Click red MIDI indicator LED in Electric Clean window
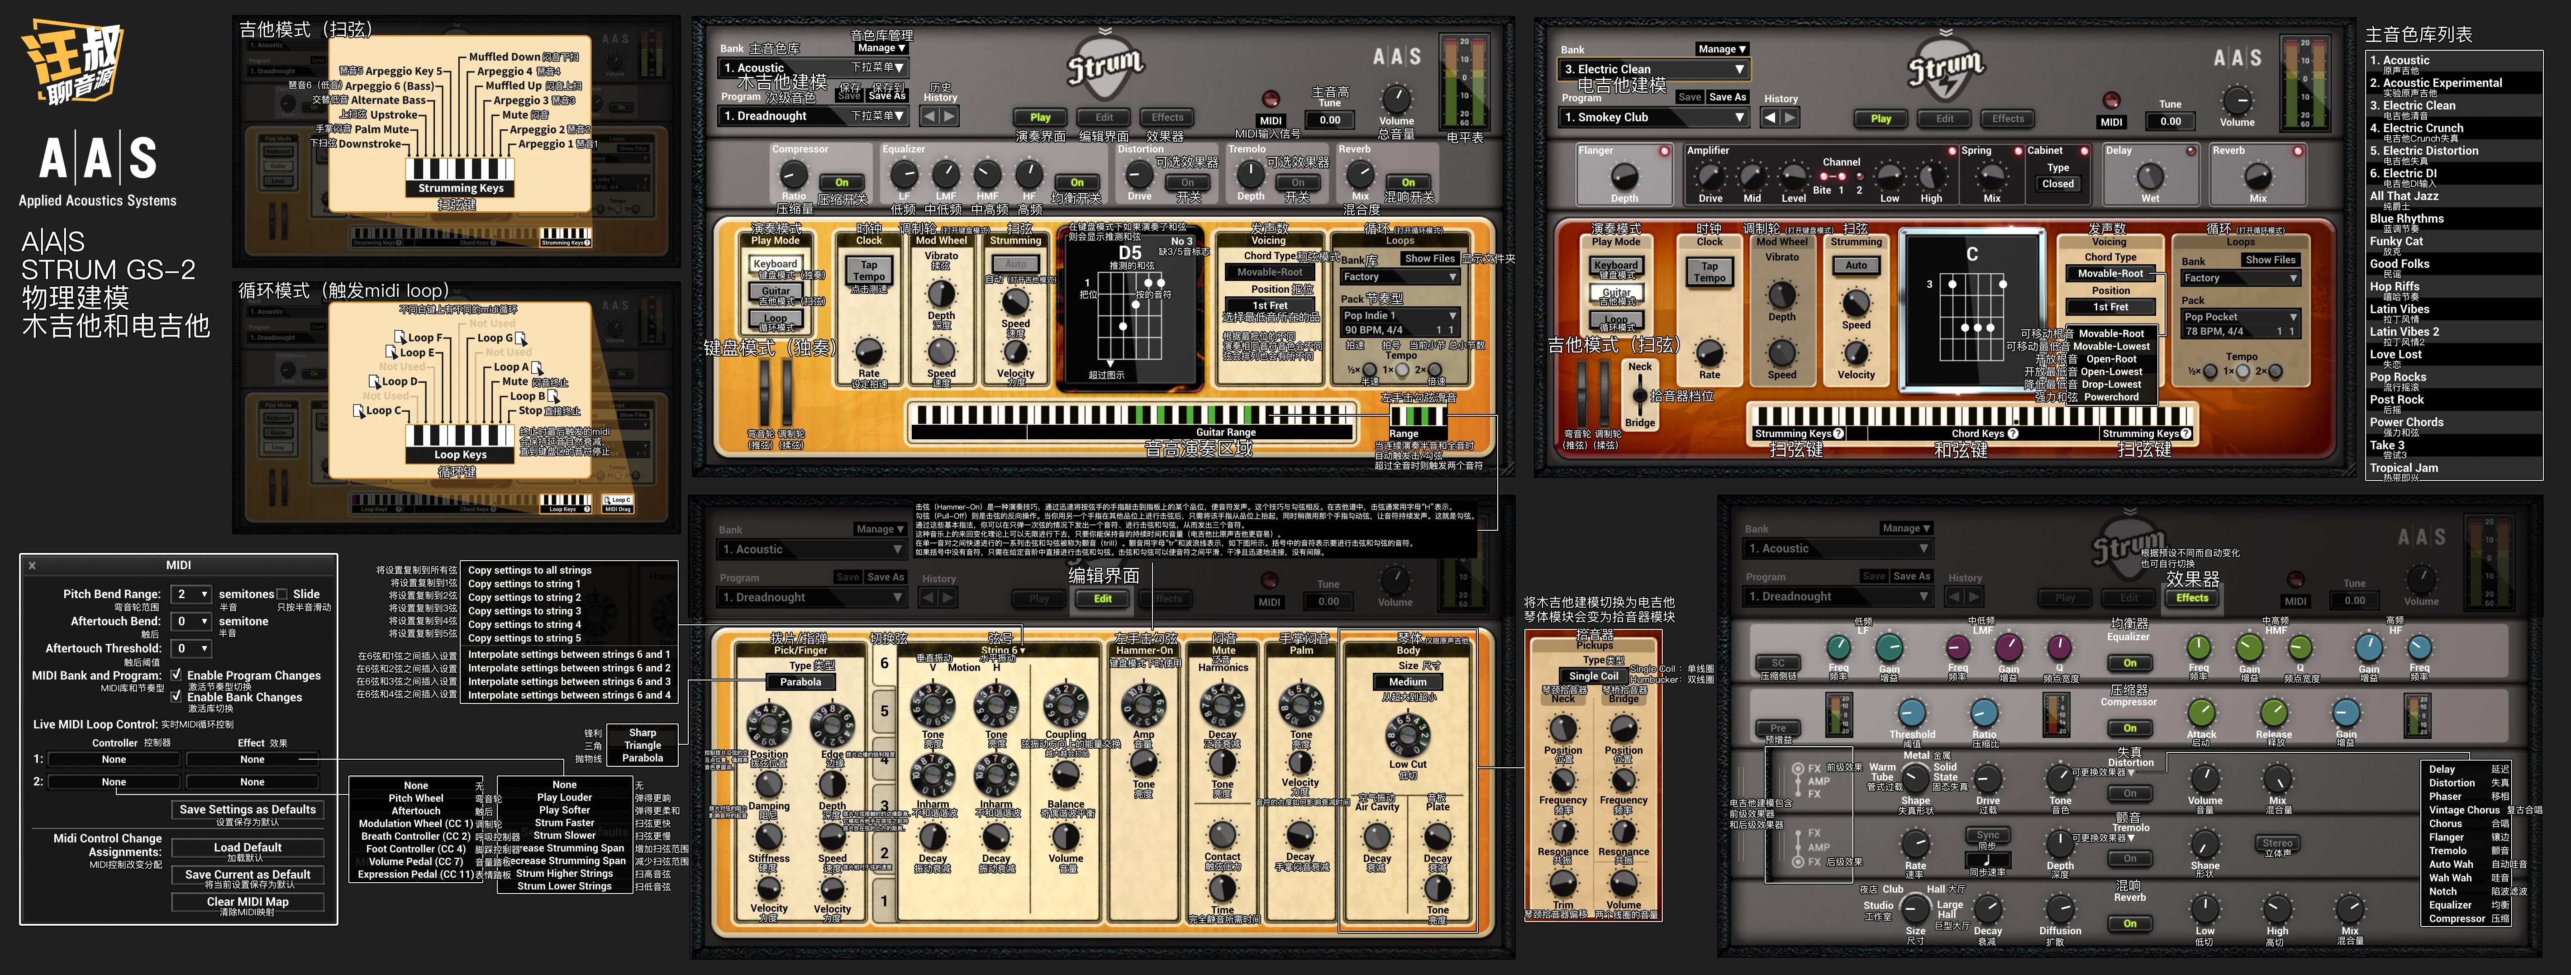 click(2111, 100)
